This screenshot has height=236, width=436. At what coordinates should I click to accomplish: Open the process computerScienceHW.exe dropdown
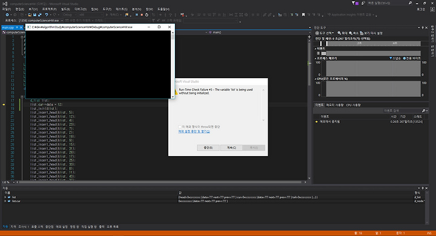click(41, 21)
